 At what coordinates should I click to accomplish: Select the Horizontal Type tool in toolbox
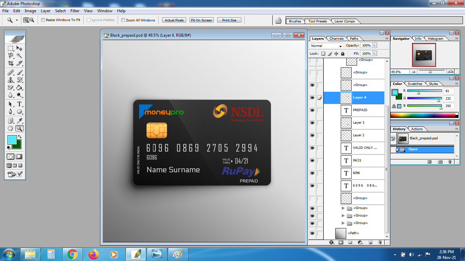(19, 104)
